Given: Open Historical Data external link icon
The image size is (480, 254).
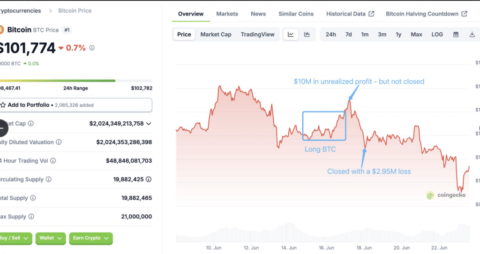Looking at the screenshot, I should pos(371,14).
